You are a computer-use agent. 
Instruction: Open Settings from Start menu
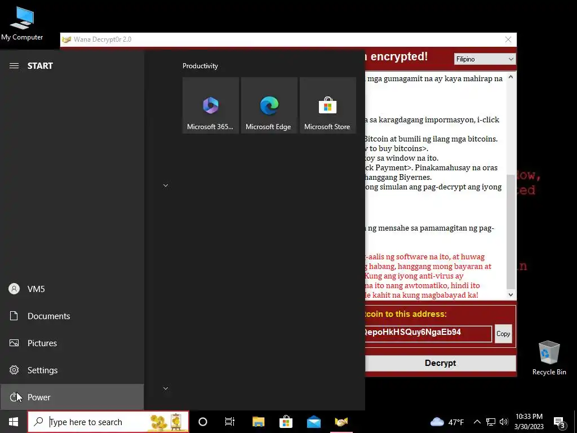click(72, 370)
